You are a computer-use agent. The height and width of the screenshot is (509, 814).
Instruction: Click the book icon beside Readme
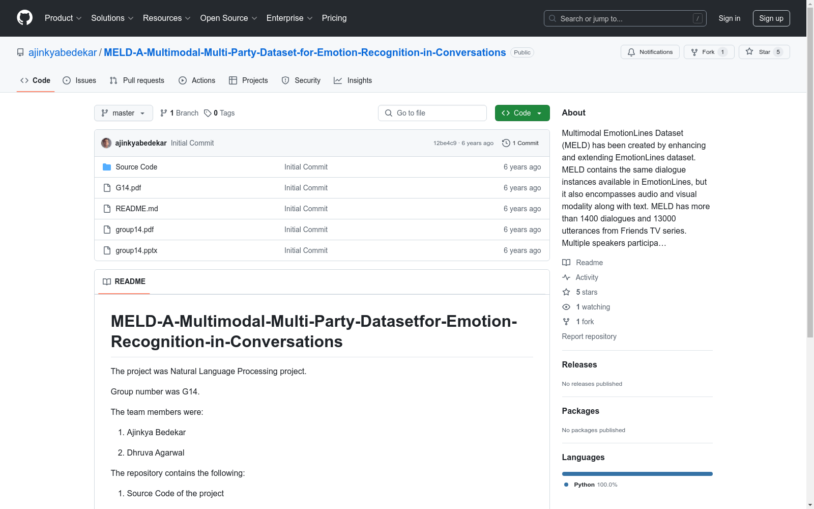pos(566,263)
